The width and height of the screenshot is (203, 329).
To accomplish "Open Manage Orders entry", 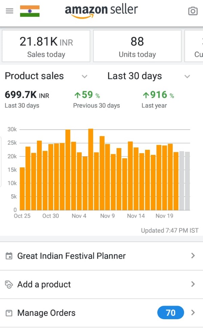I will click(x=101, y=313).
